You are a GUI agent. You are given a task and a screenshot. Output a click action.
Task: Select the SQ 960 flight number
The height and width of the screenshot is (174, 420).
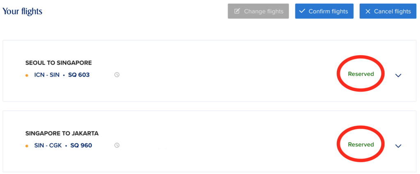tap(81, 145)
